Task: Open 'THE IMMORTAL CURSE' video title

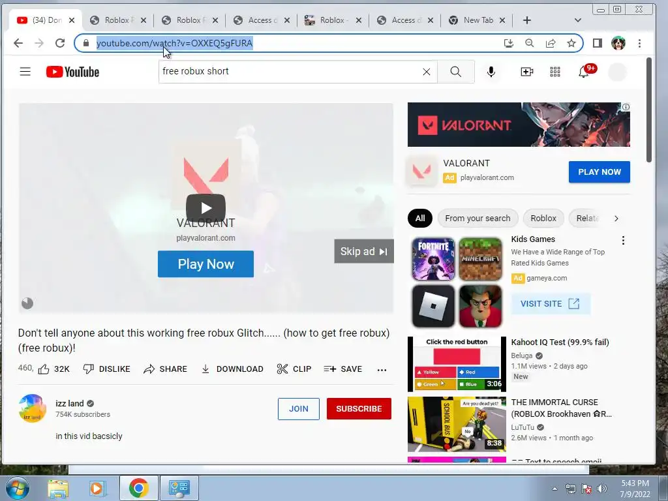Action: [561, 408]
